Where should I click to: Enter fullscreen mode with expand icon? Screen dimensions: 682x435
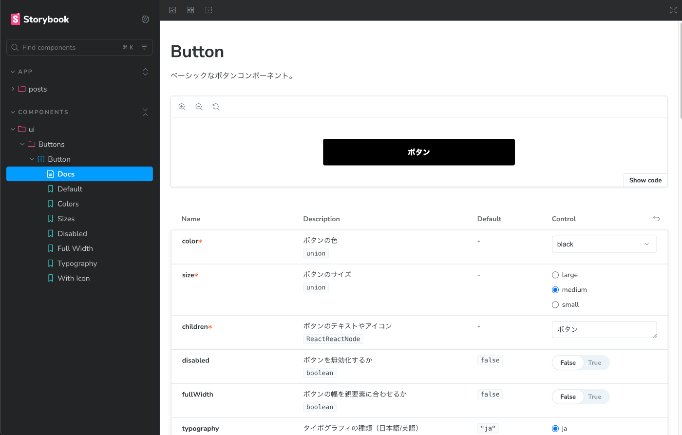coord(673,10)
